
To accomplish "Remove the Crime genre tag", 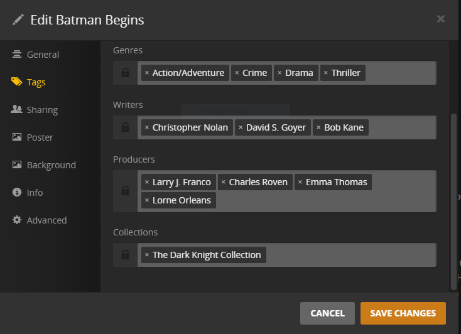I will [237, 73].
